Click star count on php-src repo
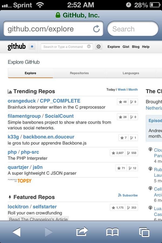 click(x=118, y=153)
